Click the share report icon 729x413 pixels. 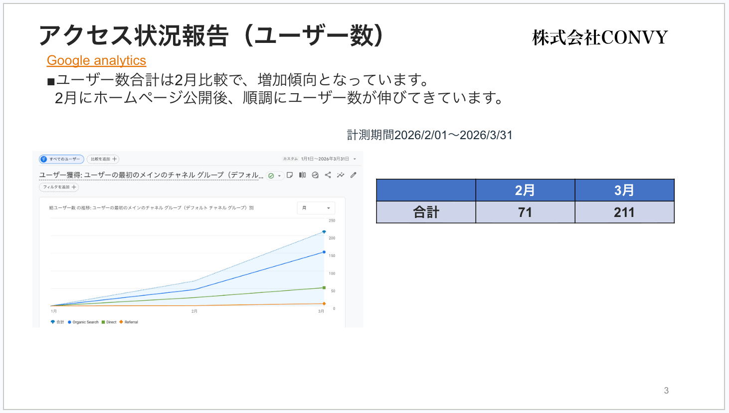pyautogui.click(x=328, y=175)
